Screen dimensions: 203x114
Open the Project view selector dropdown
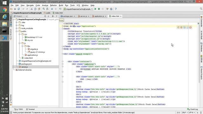pos(21,16)
